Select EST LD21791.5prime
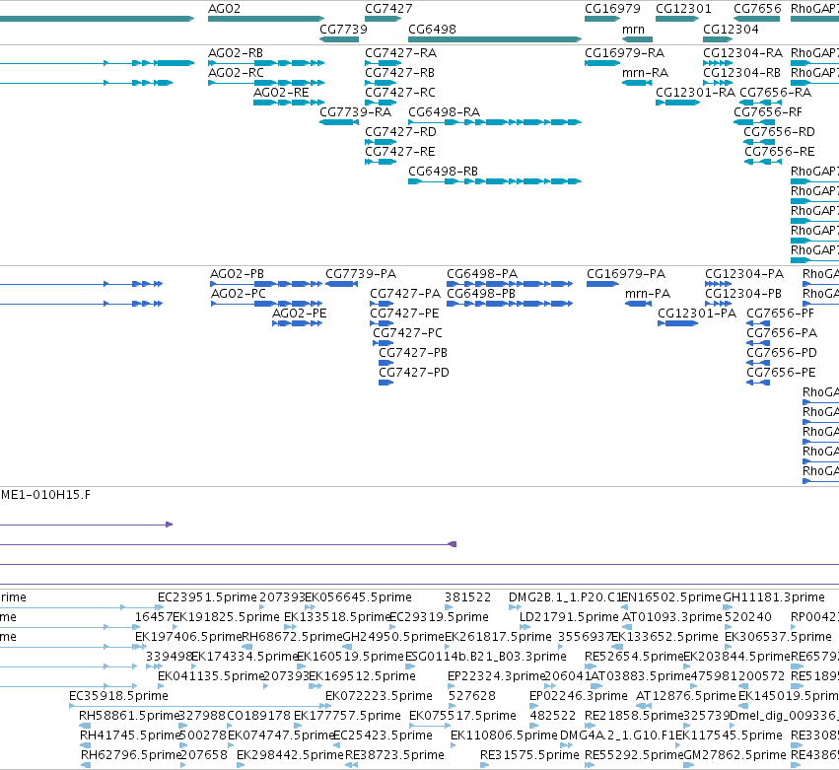The height and width of the screenshot is (770, 839). tap(569, 617)
